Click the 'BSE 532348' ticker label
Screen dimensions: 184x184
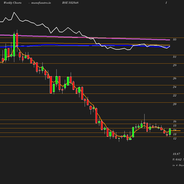(x=70, y=3)
